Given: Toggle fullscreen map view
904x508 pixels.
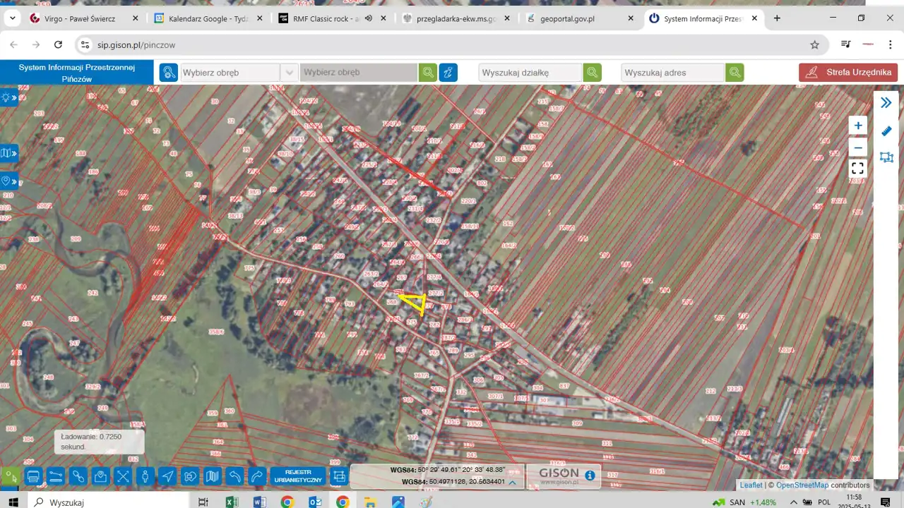Looking at the screenshot, I should tap(857, 168).
